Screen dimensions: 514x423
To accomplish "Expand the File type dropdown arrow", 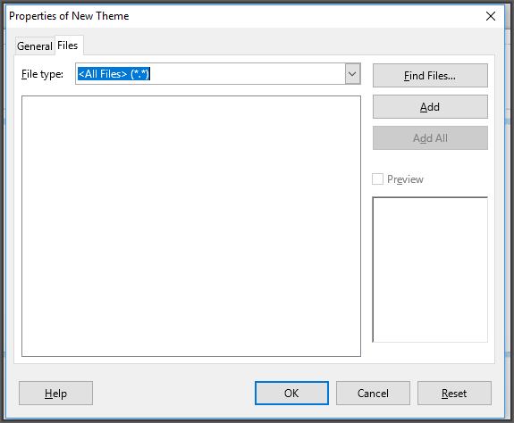I will tap(352, 74).
